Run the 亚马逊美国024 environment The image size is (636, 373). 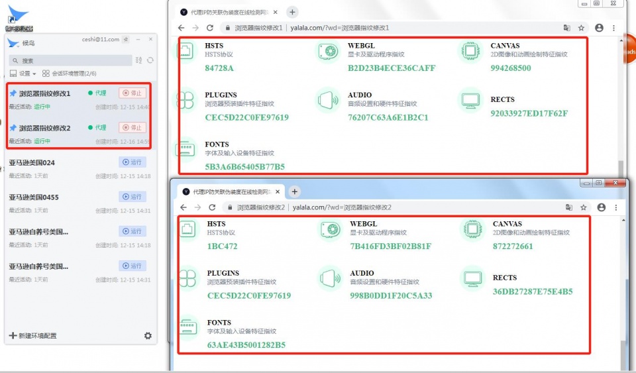tap(132, 162)
